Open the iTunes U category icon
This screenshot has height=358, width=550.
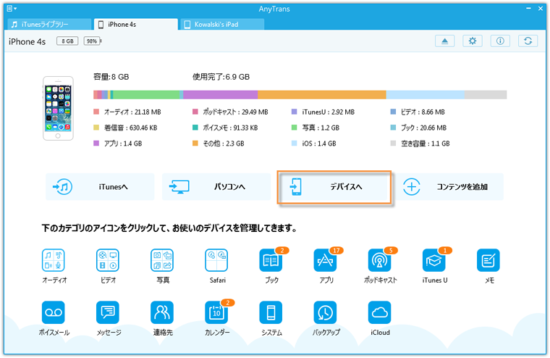coord(434,260)
